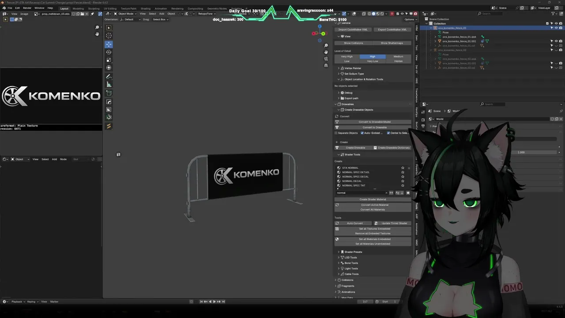Unlink the prop_meltdown_03.dds image with X
Screen dimensions: 565x318
87,14
